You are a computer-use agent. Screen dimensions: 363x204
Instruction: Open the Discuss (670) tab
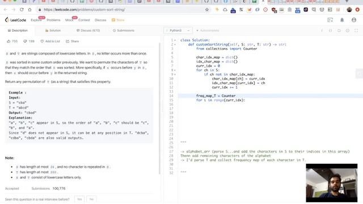click(x=88, y=31)
